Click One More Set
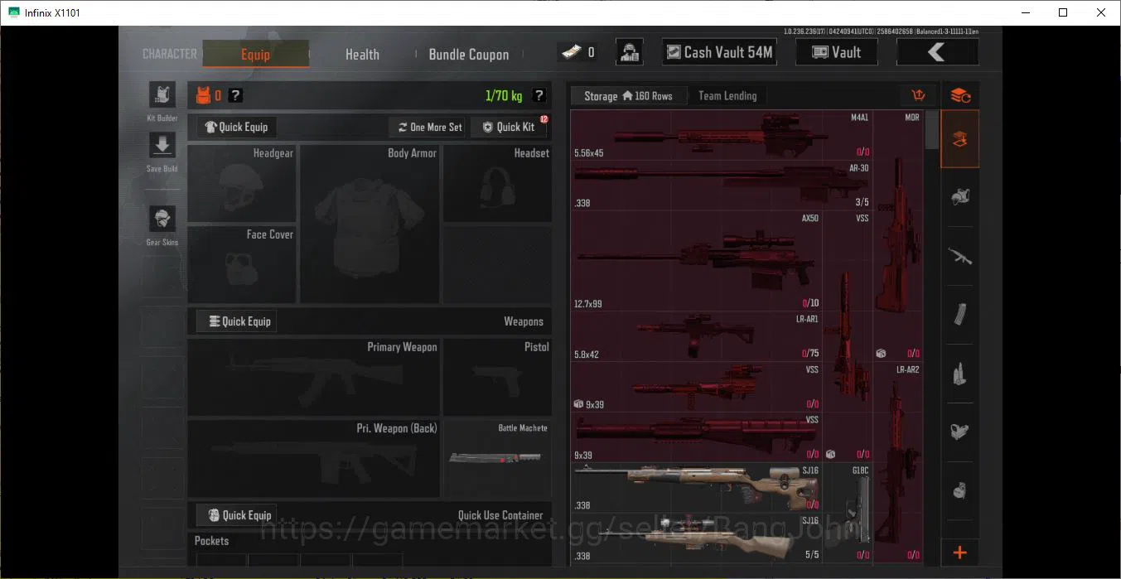Image resolution: width=1121 pixels, height=579 pixels. click(428, 127)
